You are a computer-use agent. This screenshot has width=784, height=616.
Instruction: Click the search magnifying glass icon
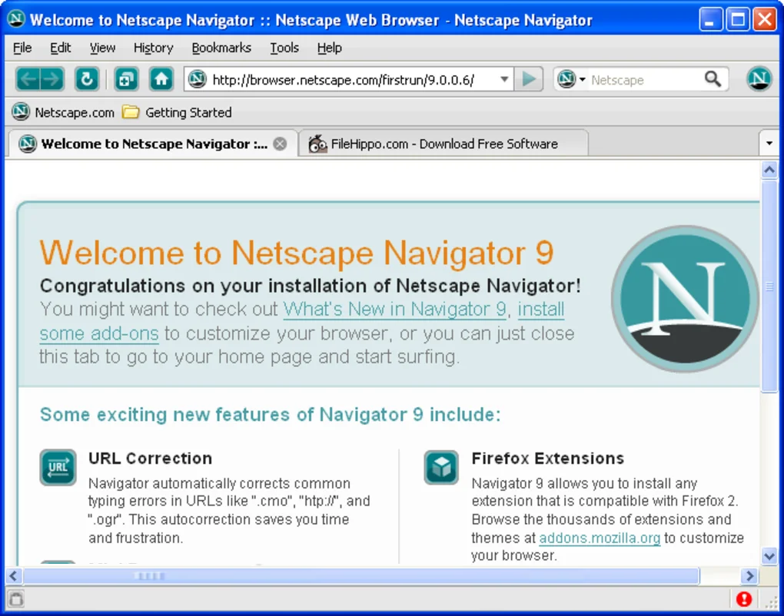(713, 79)
